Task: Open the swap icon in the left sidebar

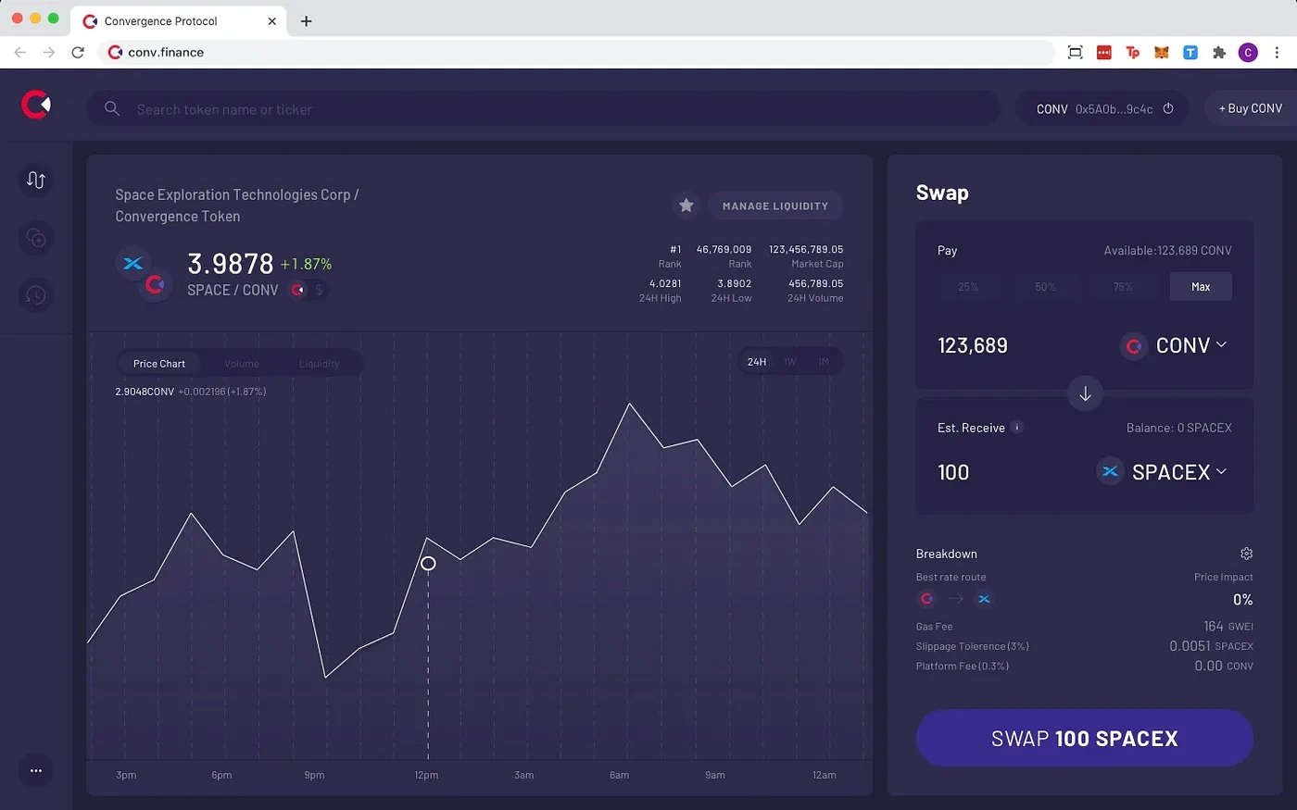Action: (36, 180)
